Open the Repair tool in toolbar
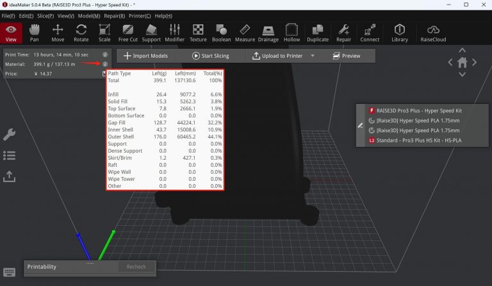The image size is (492, 286). [x=343, y=33]
